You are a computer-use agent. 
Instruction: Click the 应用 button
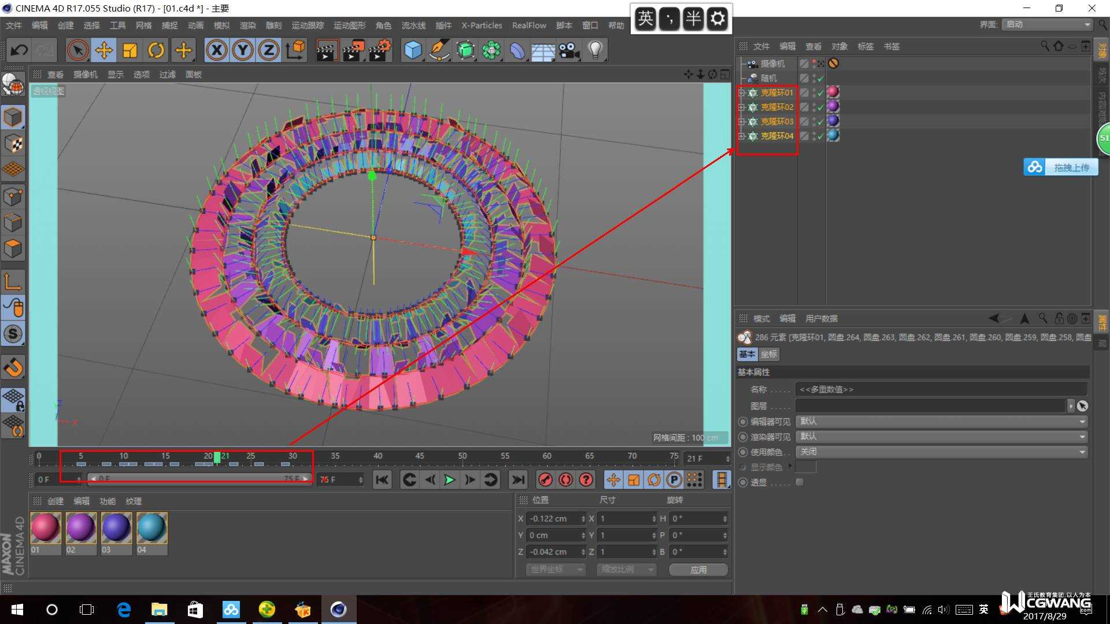click(698, 570)
